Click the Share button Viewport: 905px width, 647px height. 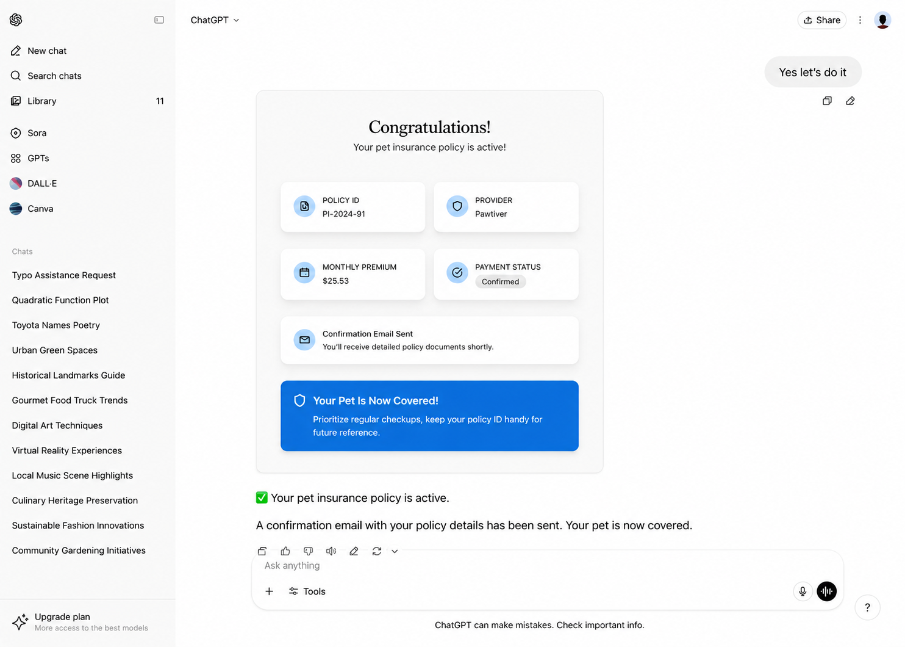821,20
